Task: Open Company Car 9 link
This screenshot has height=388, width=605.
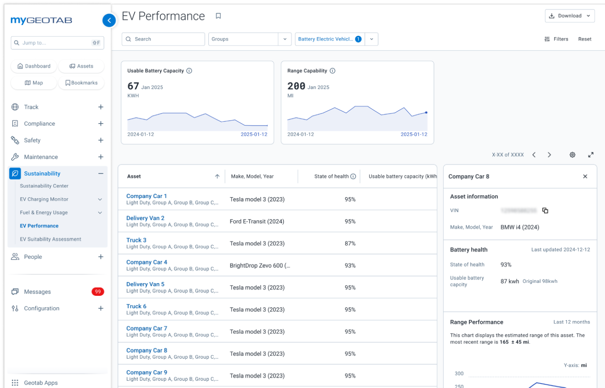Action: click(146, 372)
